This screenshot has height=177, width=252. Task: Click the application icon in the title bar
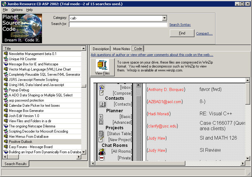click(x=4, y=4)
